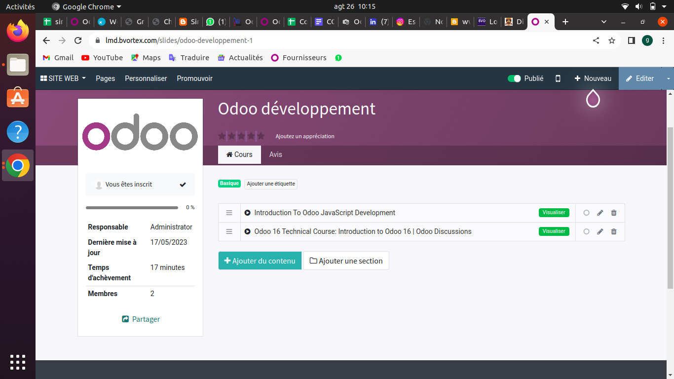
Task: Mark Introduction To Odoo JavaScript lesson as completed
Action: [x=586, y=213]
